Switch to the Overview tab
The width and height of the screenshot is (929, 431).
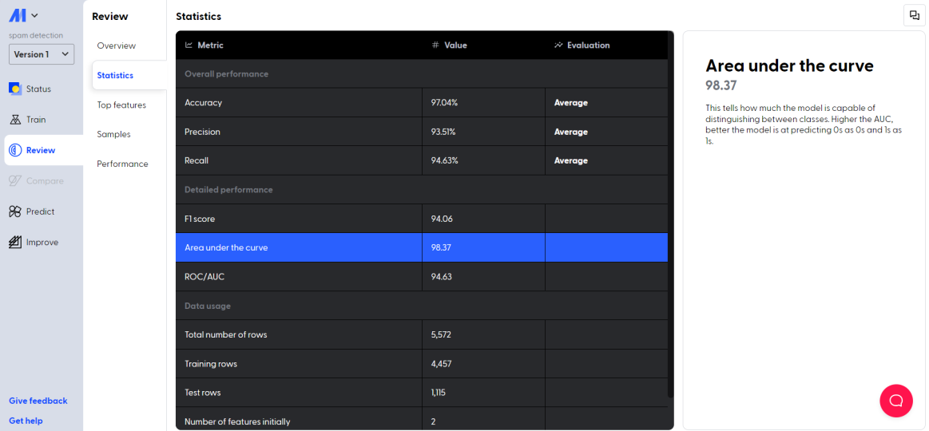pos(116,45)
